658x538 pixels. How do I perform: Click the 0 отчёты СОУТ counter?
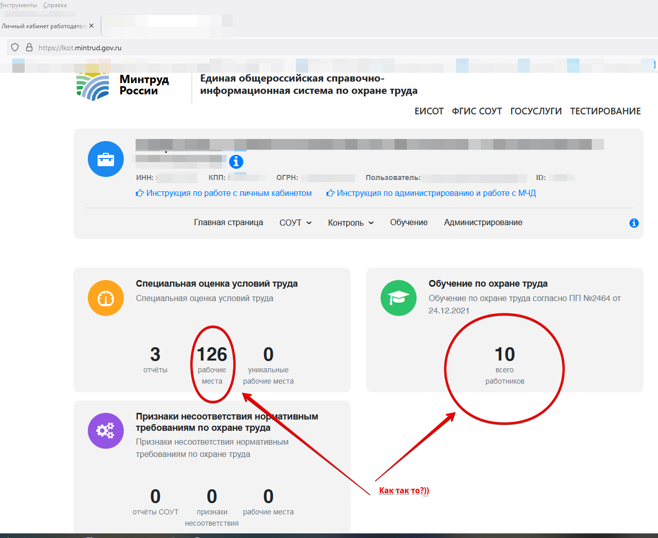point(155,502)
